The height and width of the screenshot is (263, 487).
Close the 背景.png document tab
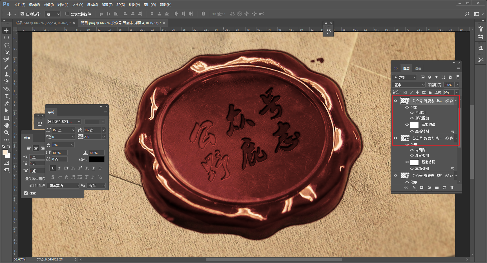point(164,23)
